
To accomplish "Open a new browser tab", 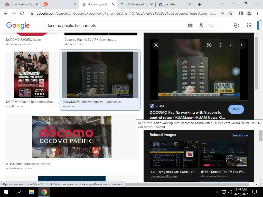I will 199,4.
